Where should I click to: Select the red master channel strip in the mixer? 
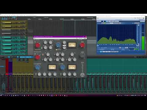tap(7, 75)
